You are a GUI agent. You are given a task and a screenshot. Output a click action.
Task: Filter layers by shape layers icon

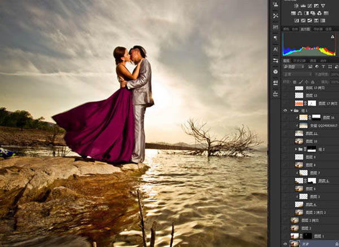(x=330, y=67)
